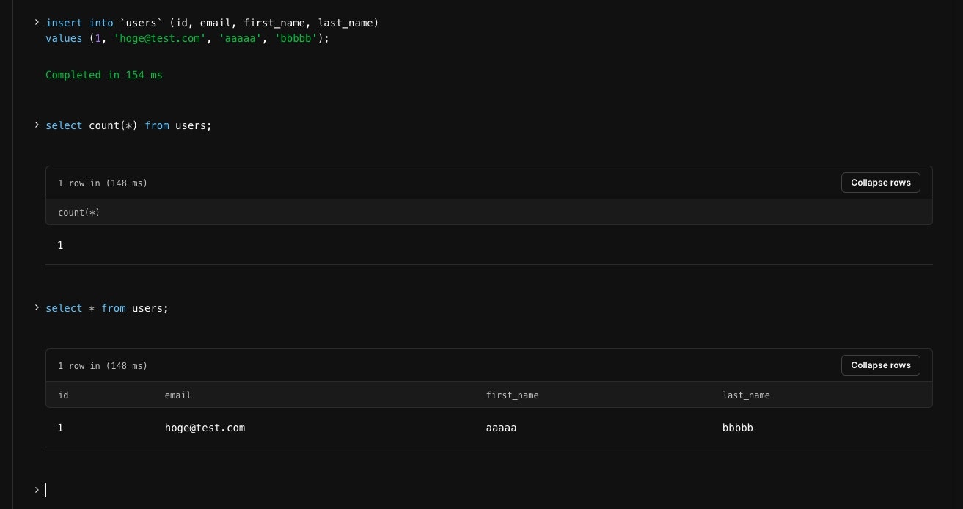Image resolution: width=963 pixels, height=509 pixels.
Task: Click the values (1, 'hoge@test.com'...) line
Action: coord(187,38)
